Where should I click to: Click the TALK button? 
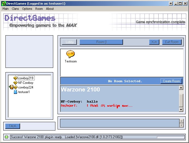13,126
